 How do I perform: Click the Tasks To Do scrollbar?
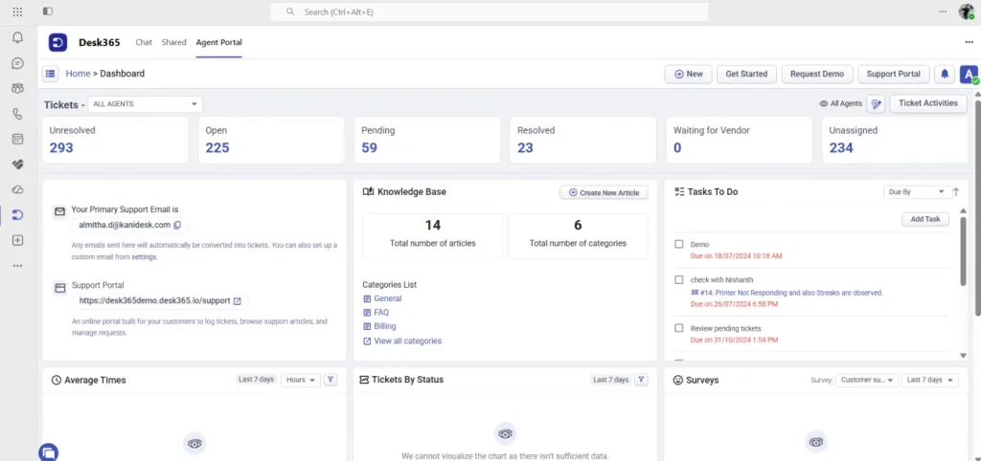tap(963, 250)
